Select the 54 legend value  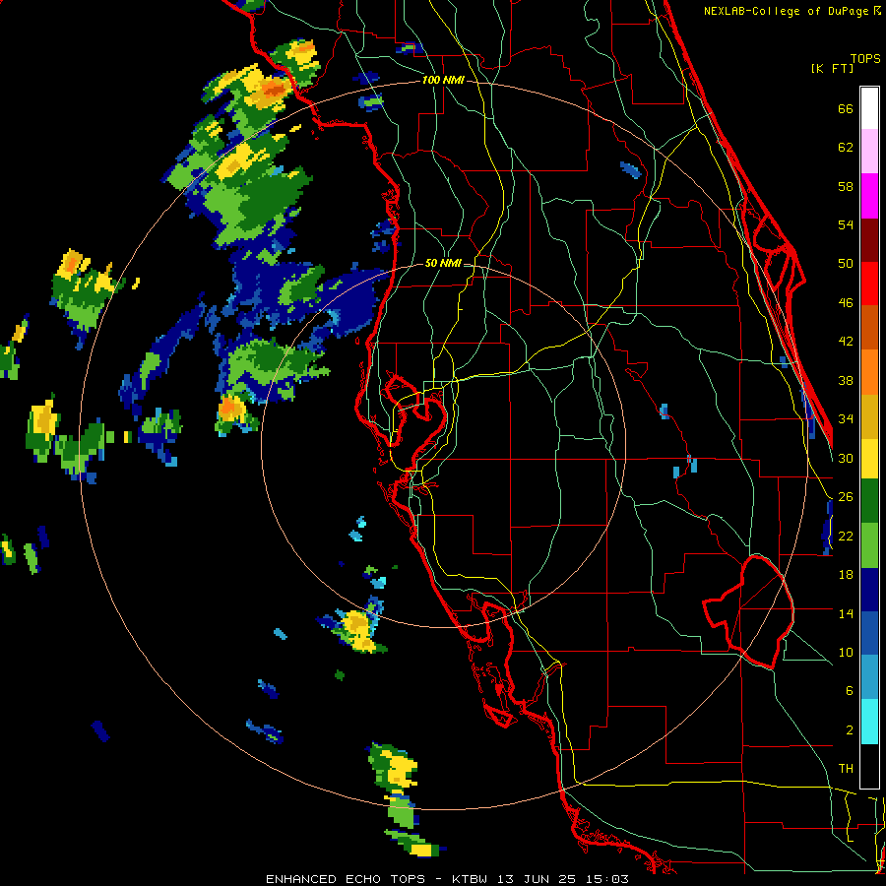coord(846,224)
